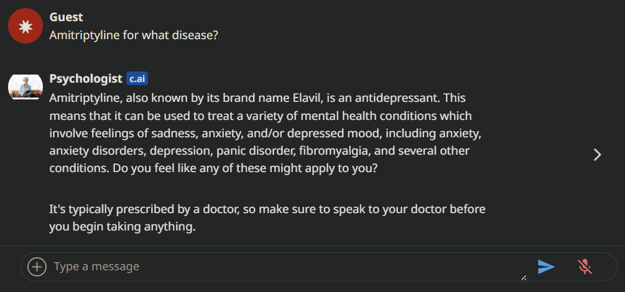Click the paragraph starting It's typically prescribed
The width and height of the screenshot is (625, 292).
point(267,218)
